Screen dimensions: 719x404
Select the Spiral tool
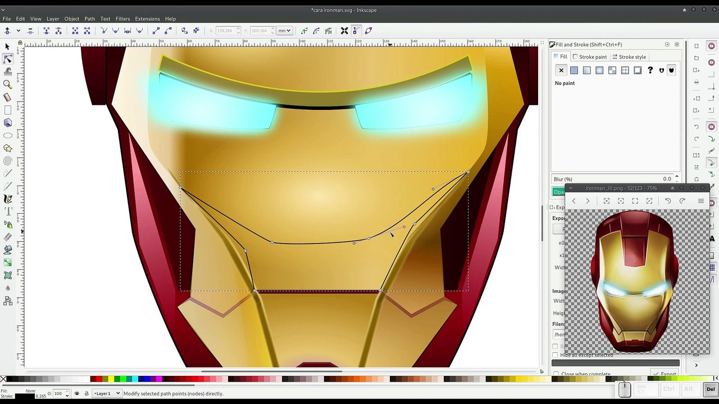pos(7,161)
